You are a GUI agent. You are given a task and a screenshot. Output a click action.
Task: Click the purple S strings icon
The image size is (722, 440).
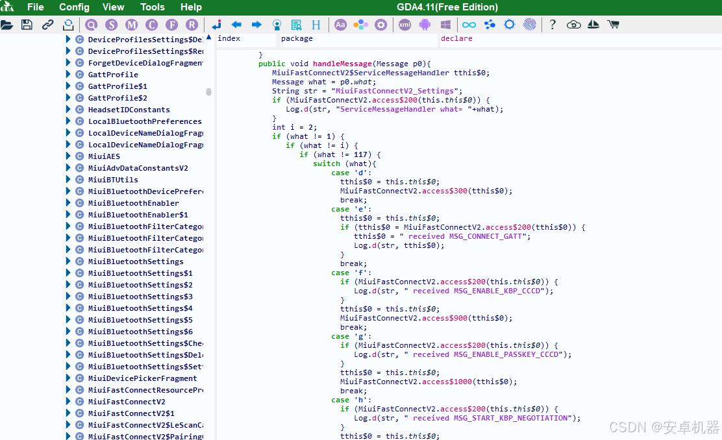coord(112,25)
